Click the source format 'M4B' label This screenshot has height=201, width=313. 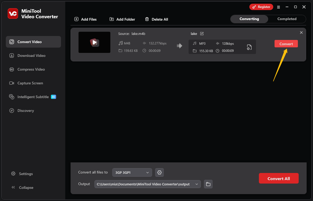point(127,43)
